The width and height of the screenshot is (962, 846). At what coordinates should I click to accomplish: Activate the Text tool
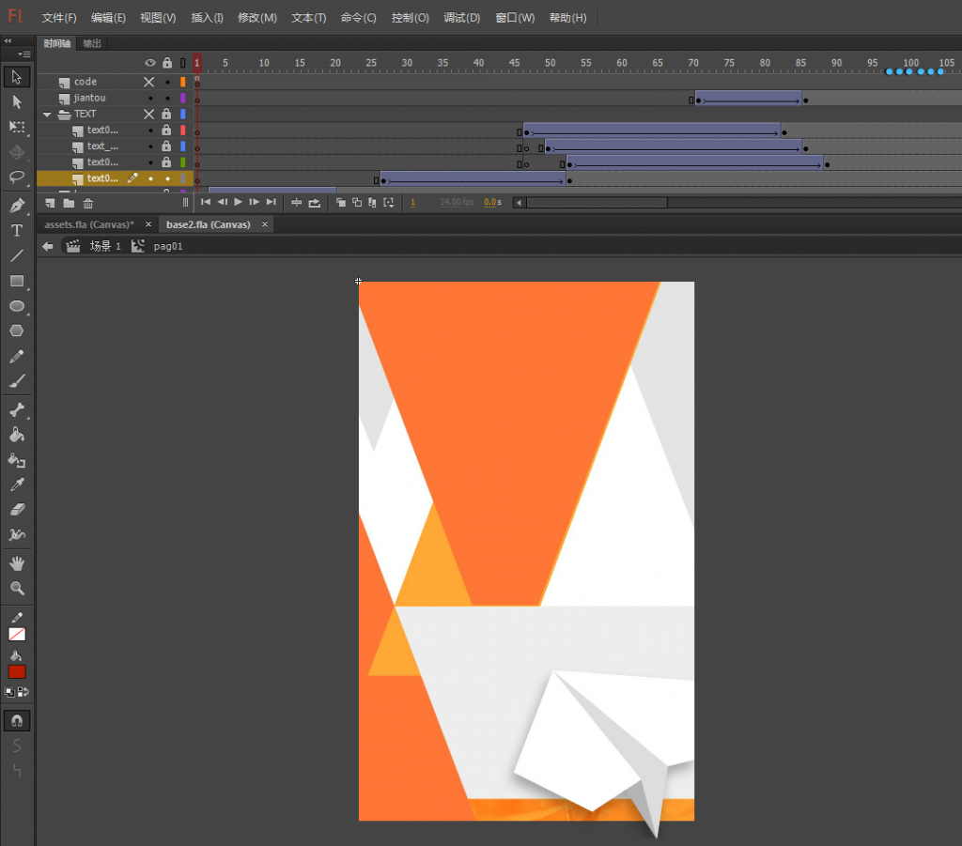click(x=15, y=230)
